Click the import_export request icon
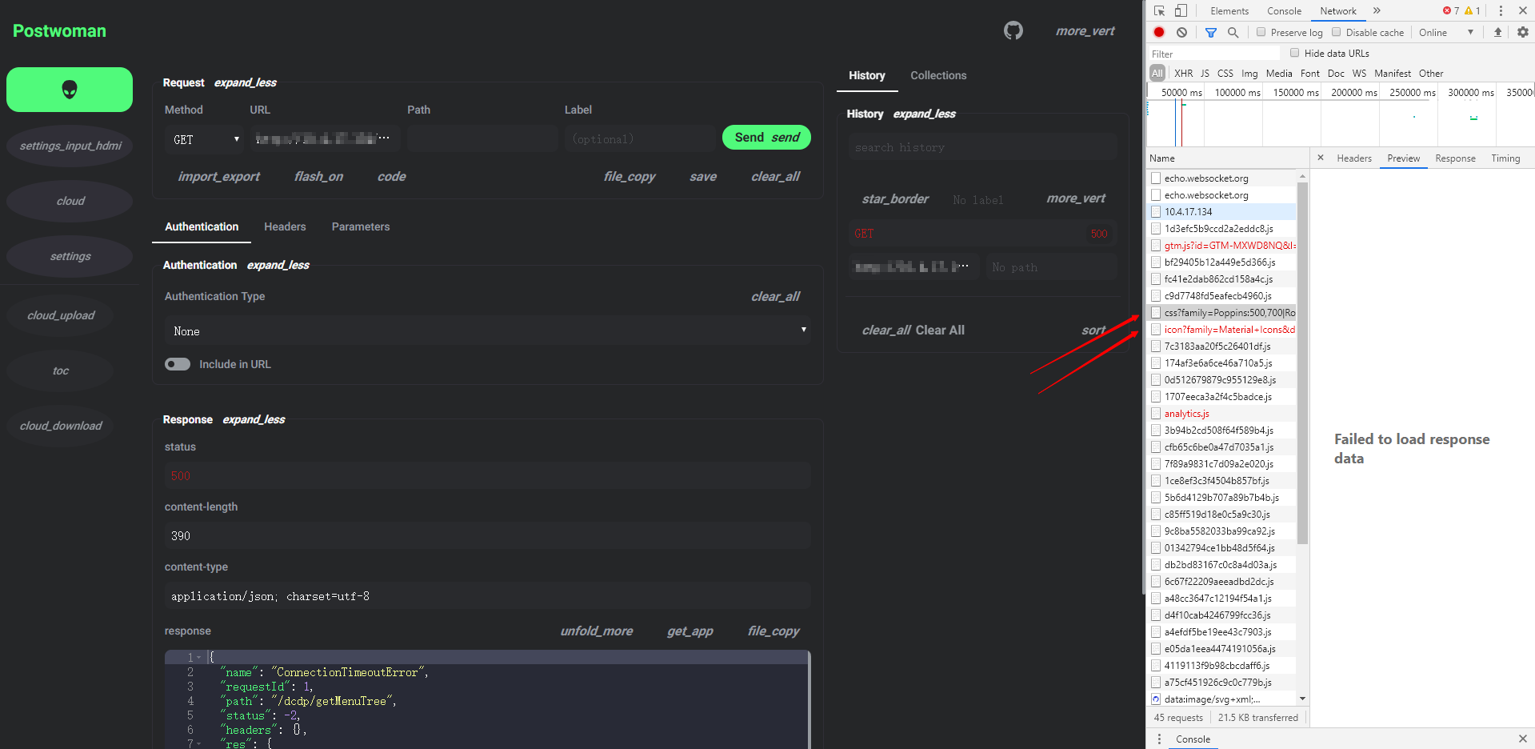1535x749 pixels. (218, 177)
